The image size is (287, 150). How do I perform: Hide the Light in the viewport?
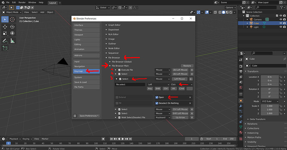281,27
